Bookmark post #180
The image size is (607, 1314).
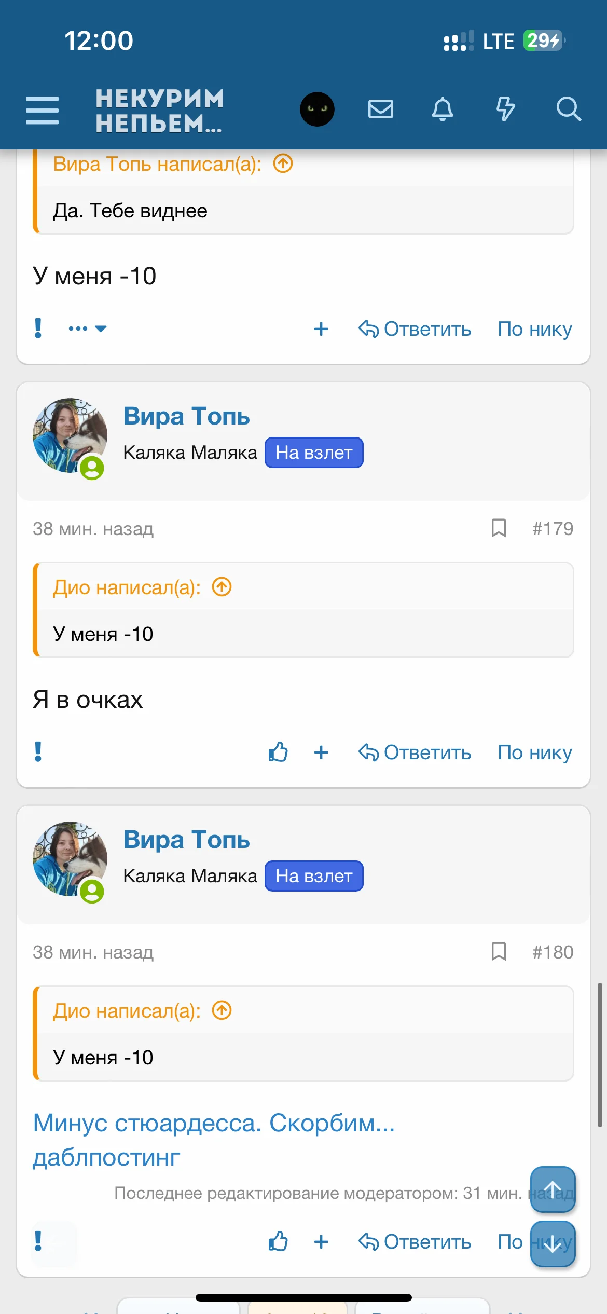coord(499,952)
